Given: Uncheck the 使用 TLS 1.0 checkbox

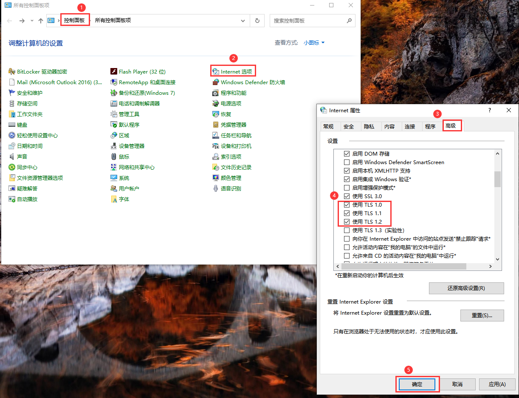Looking at the screenshot, I should (x=347, y=205).
